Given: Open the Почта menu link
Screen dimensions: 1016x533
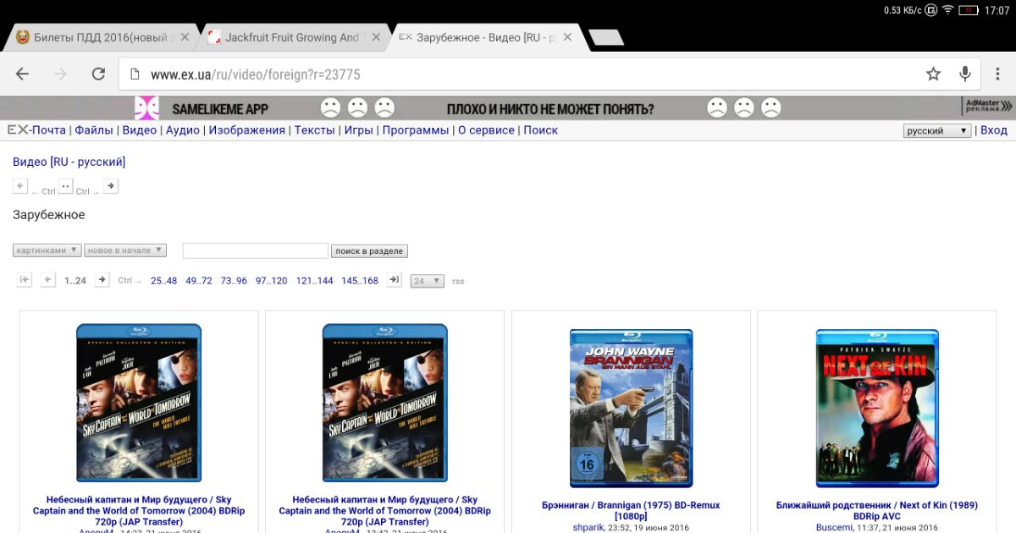Looking at the screenshot, I should click(x=48, y=130).
